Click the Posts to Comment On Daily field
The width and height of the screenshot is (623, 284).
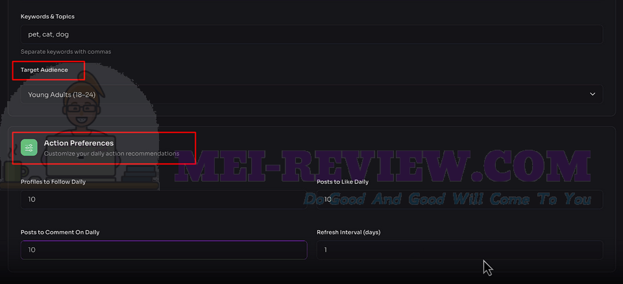point(164,250)
